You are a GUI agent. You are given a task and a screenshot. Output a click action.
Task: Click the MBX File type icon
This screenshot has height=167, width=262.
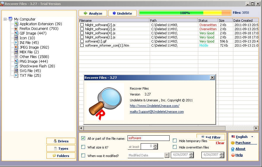click(x=16, y=52)
